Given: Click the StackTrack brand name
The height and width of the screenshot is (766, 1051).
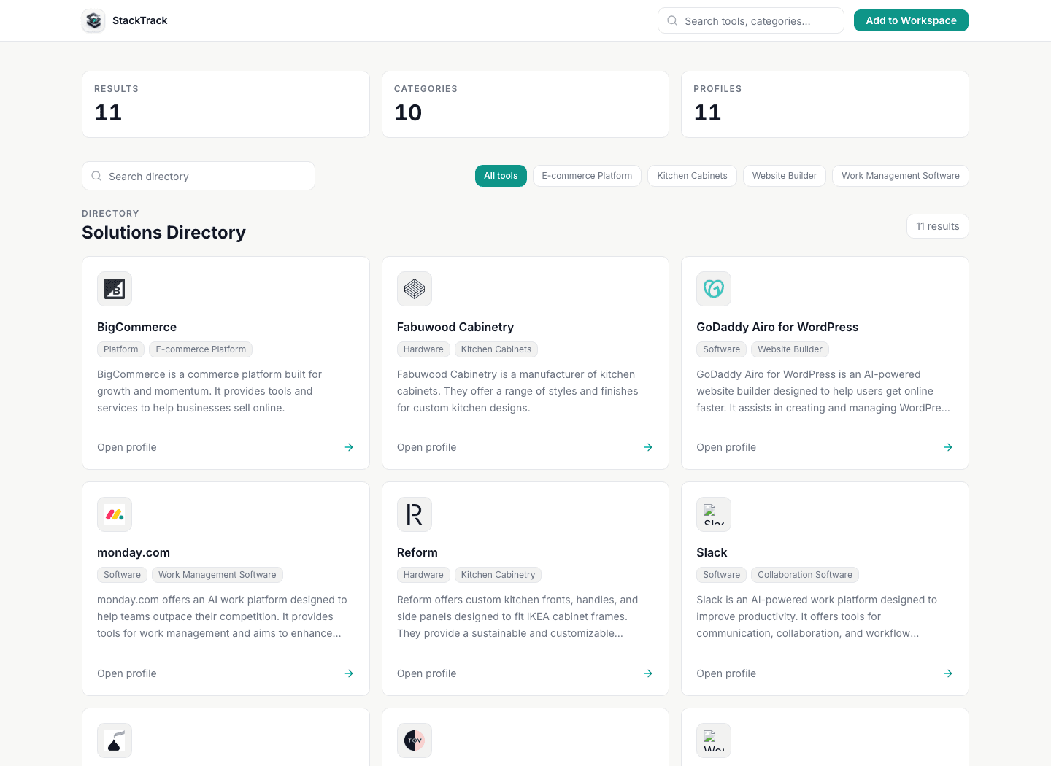Looking at the screenshot, I should click(140, 20).
